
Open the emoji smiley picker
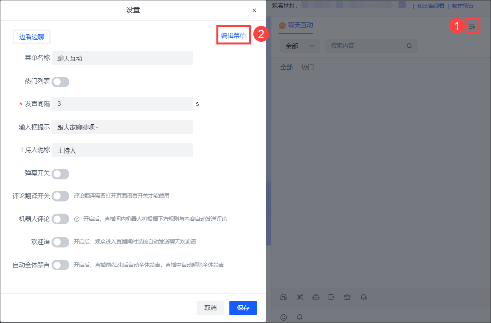(x=284, y=317)
